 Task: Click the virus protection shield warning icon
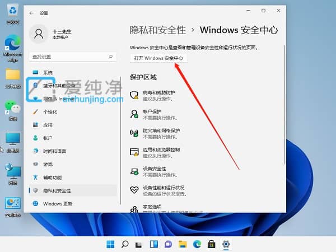point(134,95)
